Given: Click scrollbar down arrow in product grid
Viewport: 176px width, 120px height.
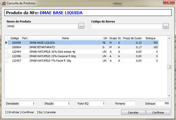Looking at the screenshot, I should click(x=169, y=96).
